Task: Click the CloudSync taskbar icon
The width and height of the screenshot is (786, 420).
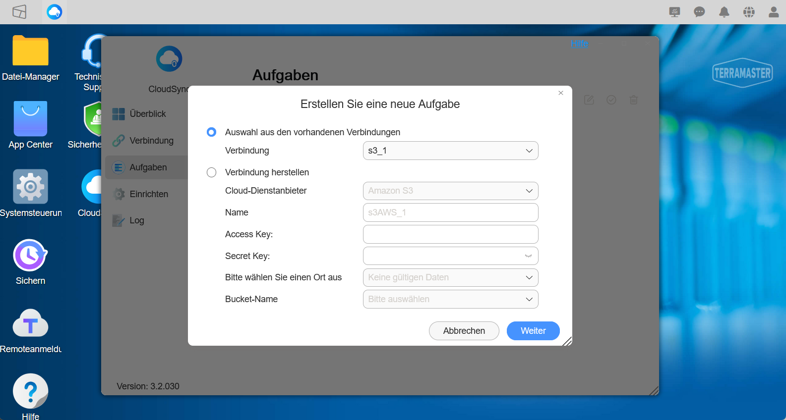Action: 55,12
